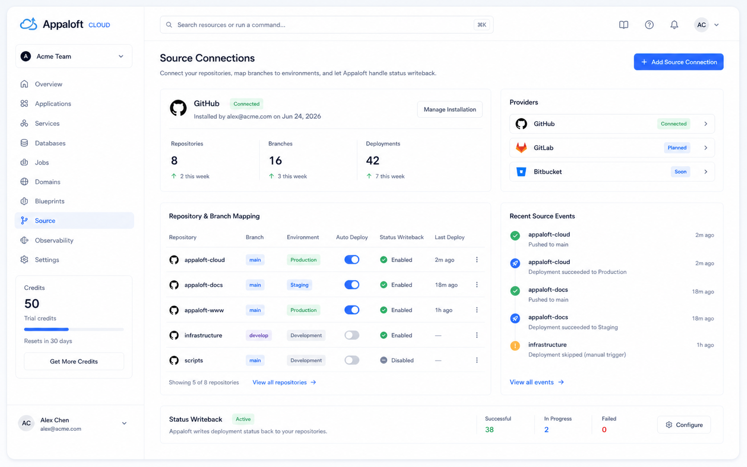
Task: Expand Bitbucket provider chevron
Action: (706, 172)
